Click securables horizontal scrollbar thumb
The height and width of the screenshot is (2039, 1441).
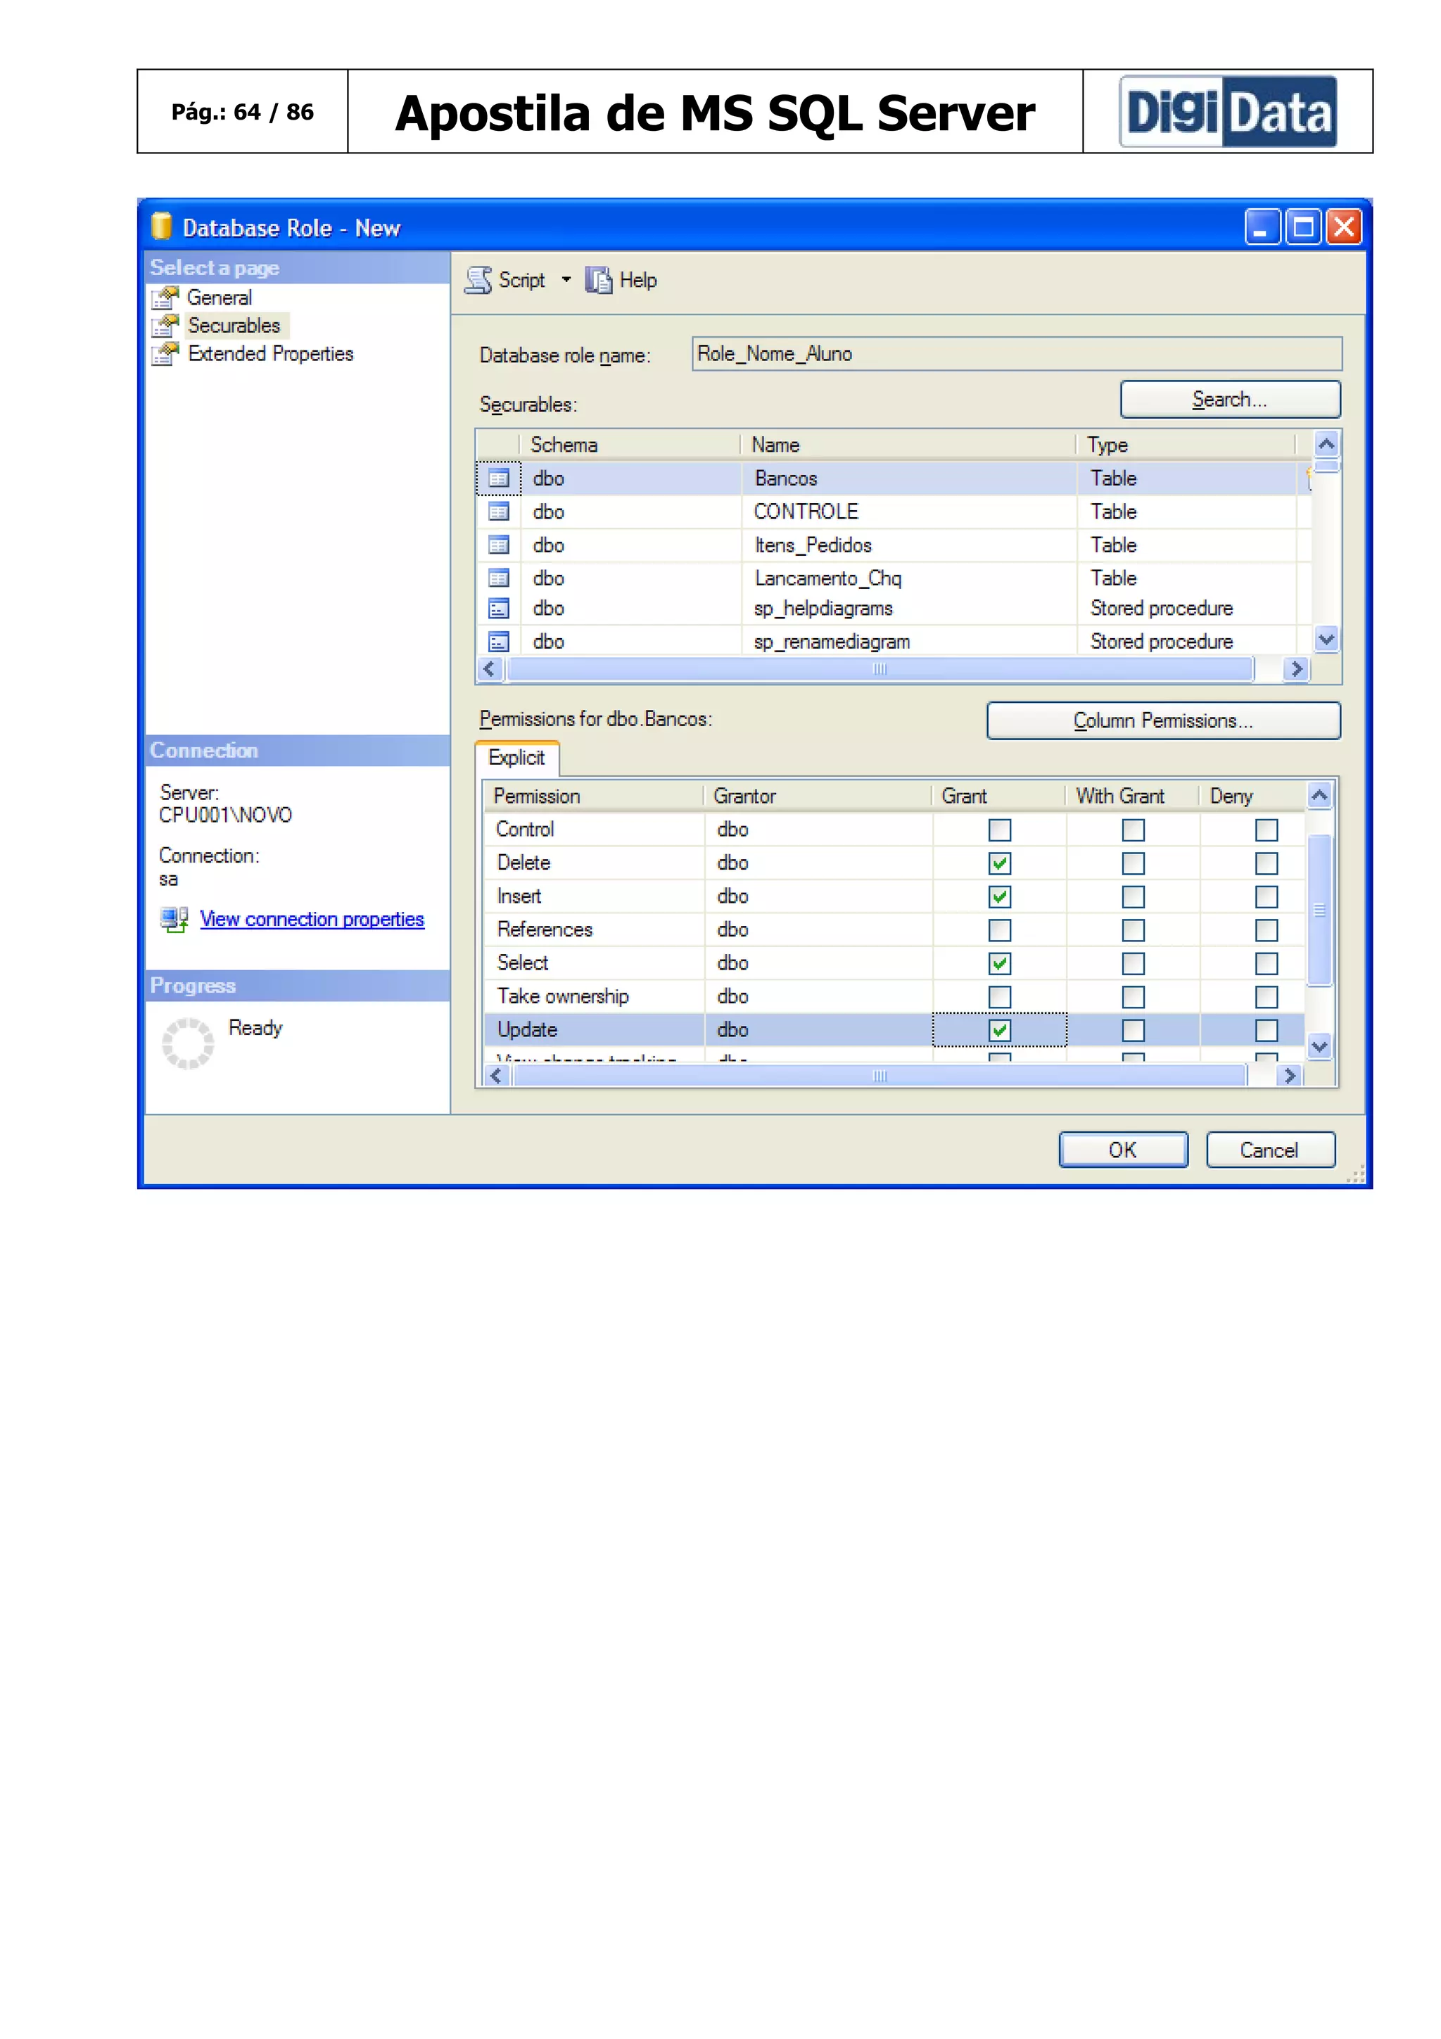(879, 670)
